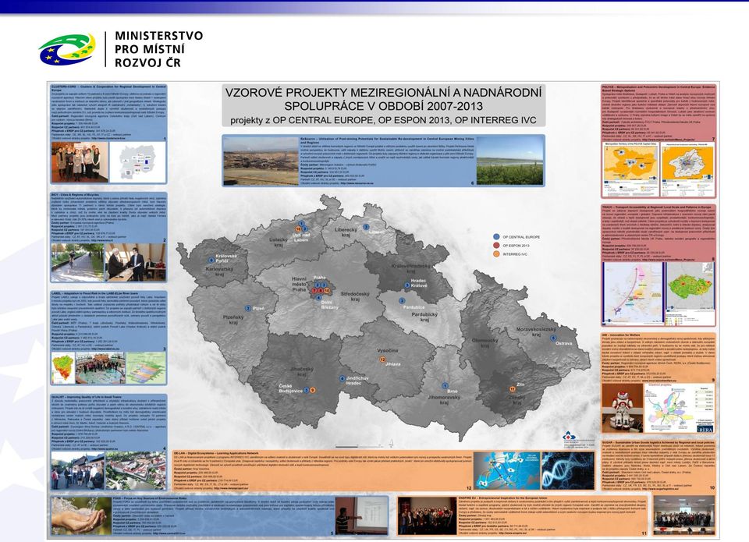The width and height of the screenshot is (749, 542).
Task: Click the CLUSTERS-CORD project panel heading
Action: pyautogui.click(x=108, y=88)
